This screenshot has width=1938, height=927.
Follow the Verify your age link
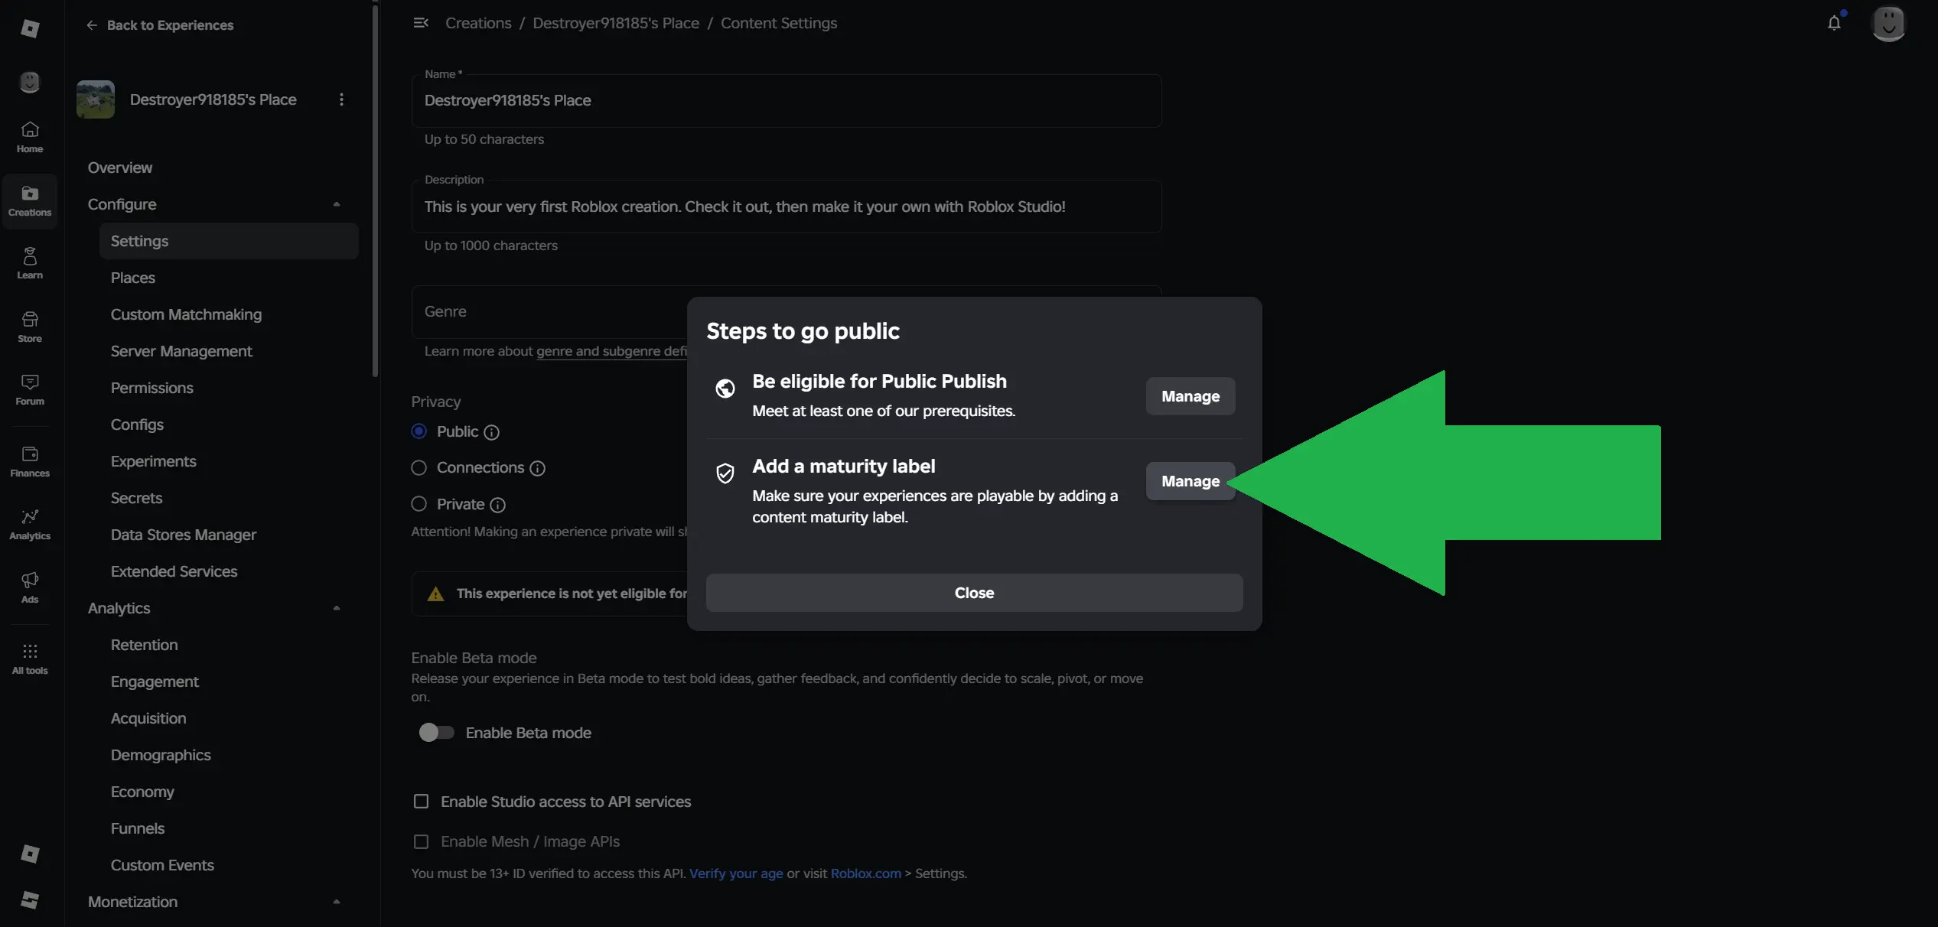click(736, 873)
